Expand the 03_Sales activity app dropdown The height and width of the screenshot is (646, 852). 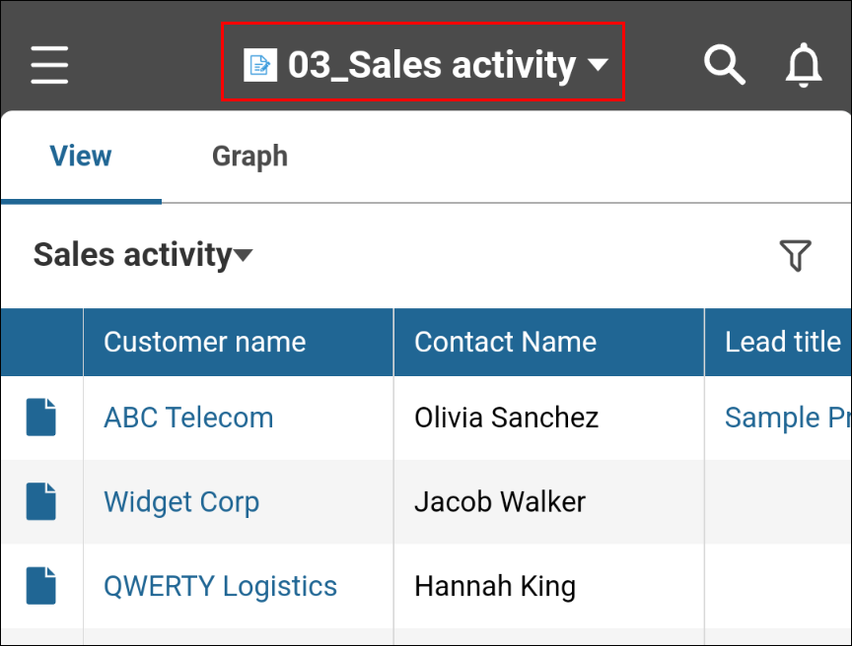[599, 65]
